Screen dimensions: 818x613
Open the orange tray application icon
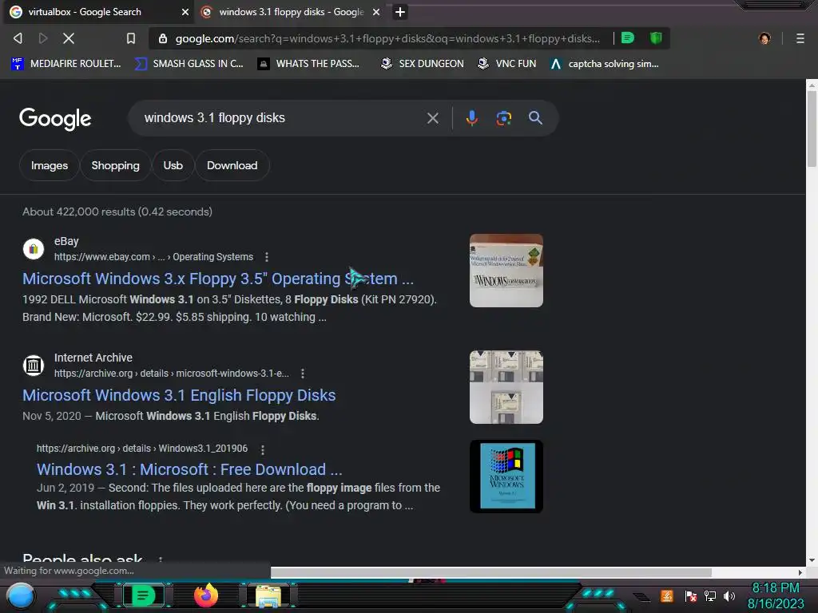coord(667,595)
